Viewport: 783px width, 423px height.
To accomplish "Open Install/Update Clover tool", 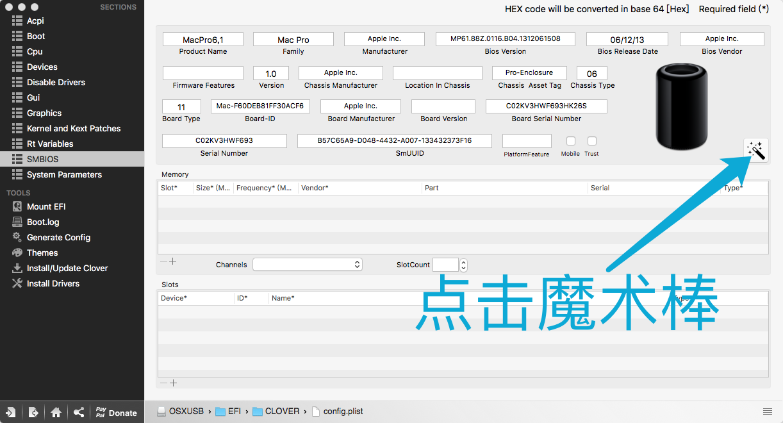I will pyautogui.click(x=67, y=268).
